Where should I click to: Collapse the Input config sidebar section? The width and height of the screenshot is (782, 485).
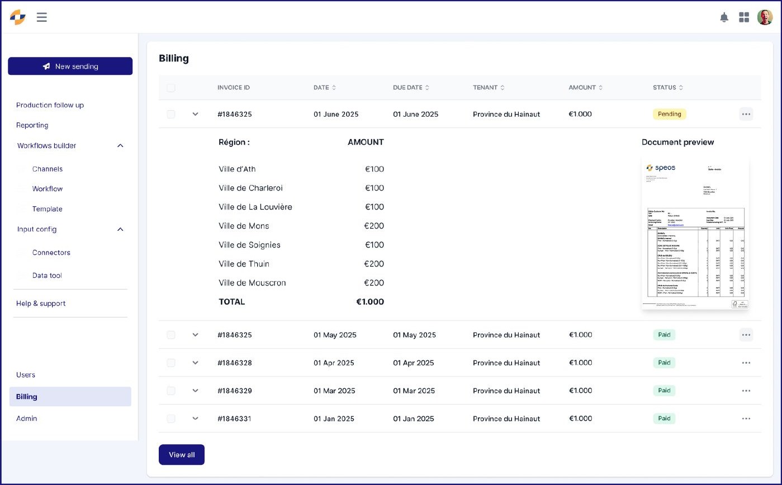coord(120,229)
